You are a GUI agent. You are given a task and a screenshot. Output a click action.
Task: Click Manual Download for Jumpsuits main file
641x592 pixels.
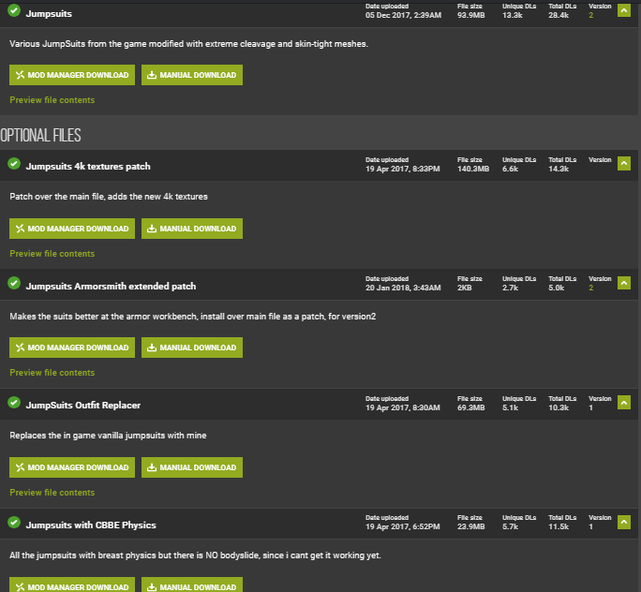click(x=192, y=75)
